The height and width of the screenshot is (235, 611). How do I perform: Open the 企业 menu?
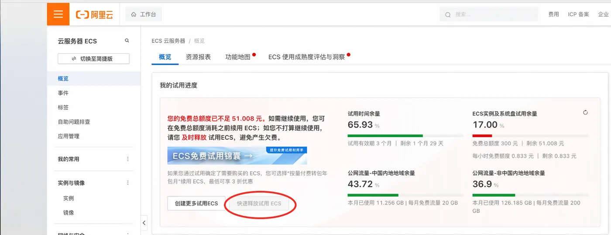click(604, 14)
